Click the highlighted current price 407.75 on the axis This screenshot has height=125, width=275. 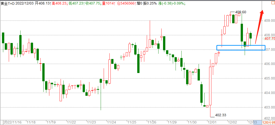(x=269, y=38)
